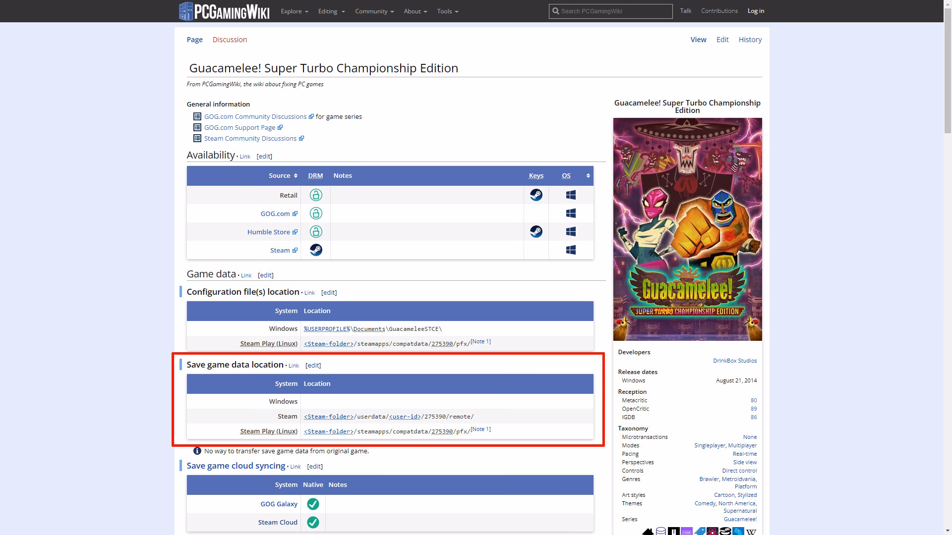Viewport: 952px width, 535px height.
Task: Click %USERPROFILE% in Windows config path
Action: point(327,329)
